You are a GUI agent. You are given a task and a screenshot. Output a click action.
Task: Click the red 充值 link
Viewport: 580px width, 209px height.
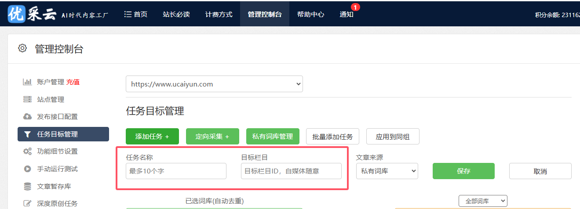[73, 82]
